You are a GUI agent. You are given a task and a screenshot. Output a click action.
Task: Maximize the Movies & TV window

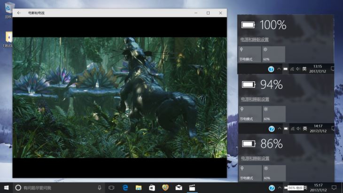tap(208, 13)
